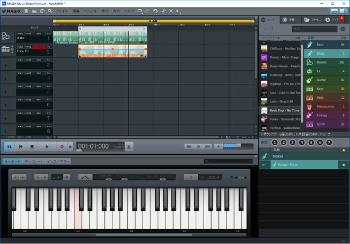Select the Drums instrument category

(x=326, y=63)
